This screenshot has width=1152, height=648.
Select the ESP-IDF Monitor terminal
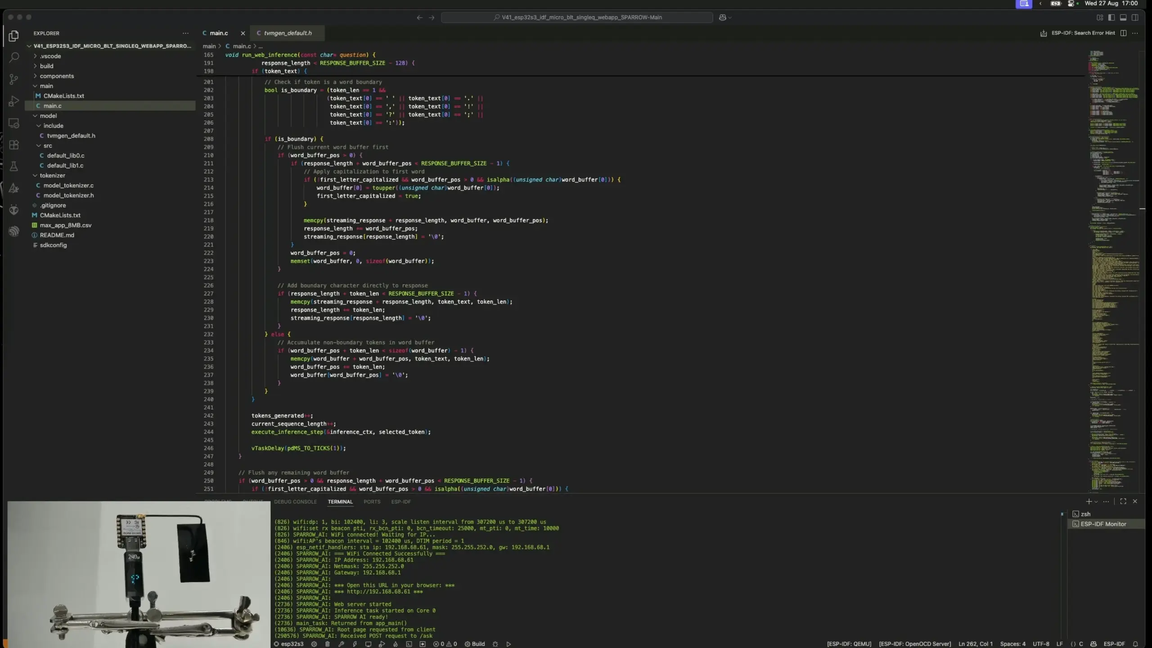point(1106,524)
